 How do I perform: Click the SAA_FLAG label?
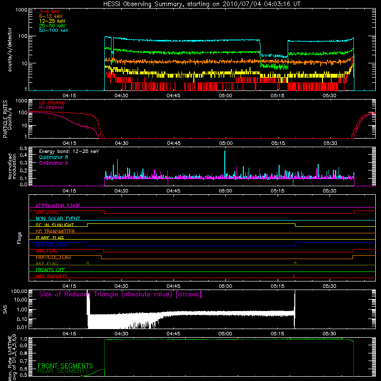coord(47,251)
